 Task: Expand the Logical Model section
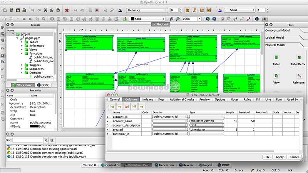(275, 38)
